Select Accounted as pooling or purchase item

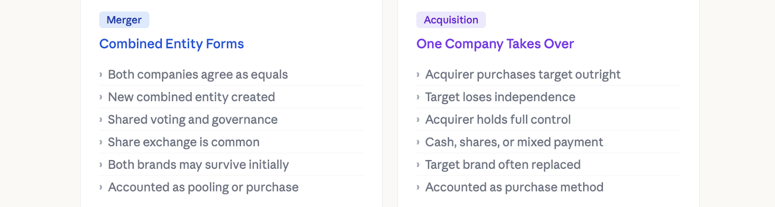tap(232, 187)
